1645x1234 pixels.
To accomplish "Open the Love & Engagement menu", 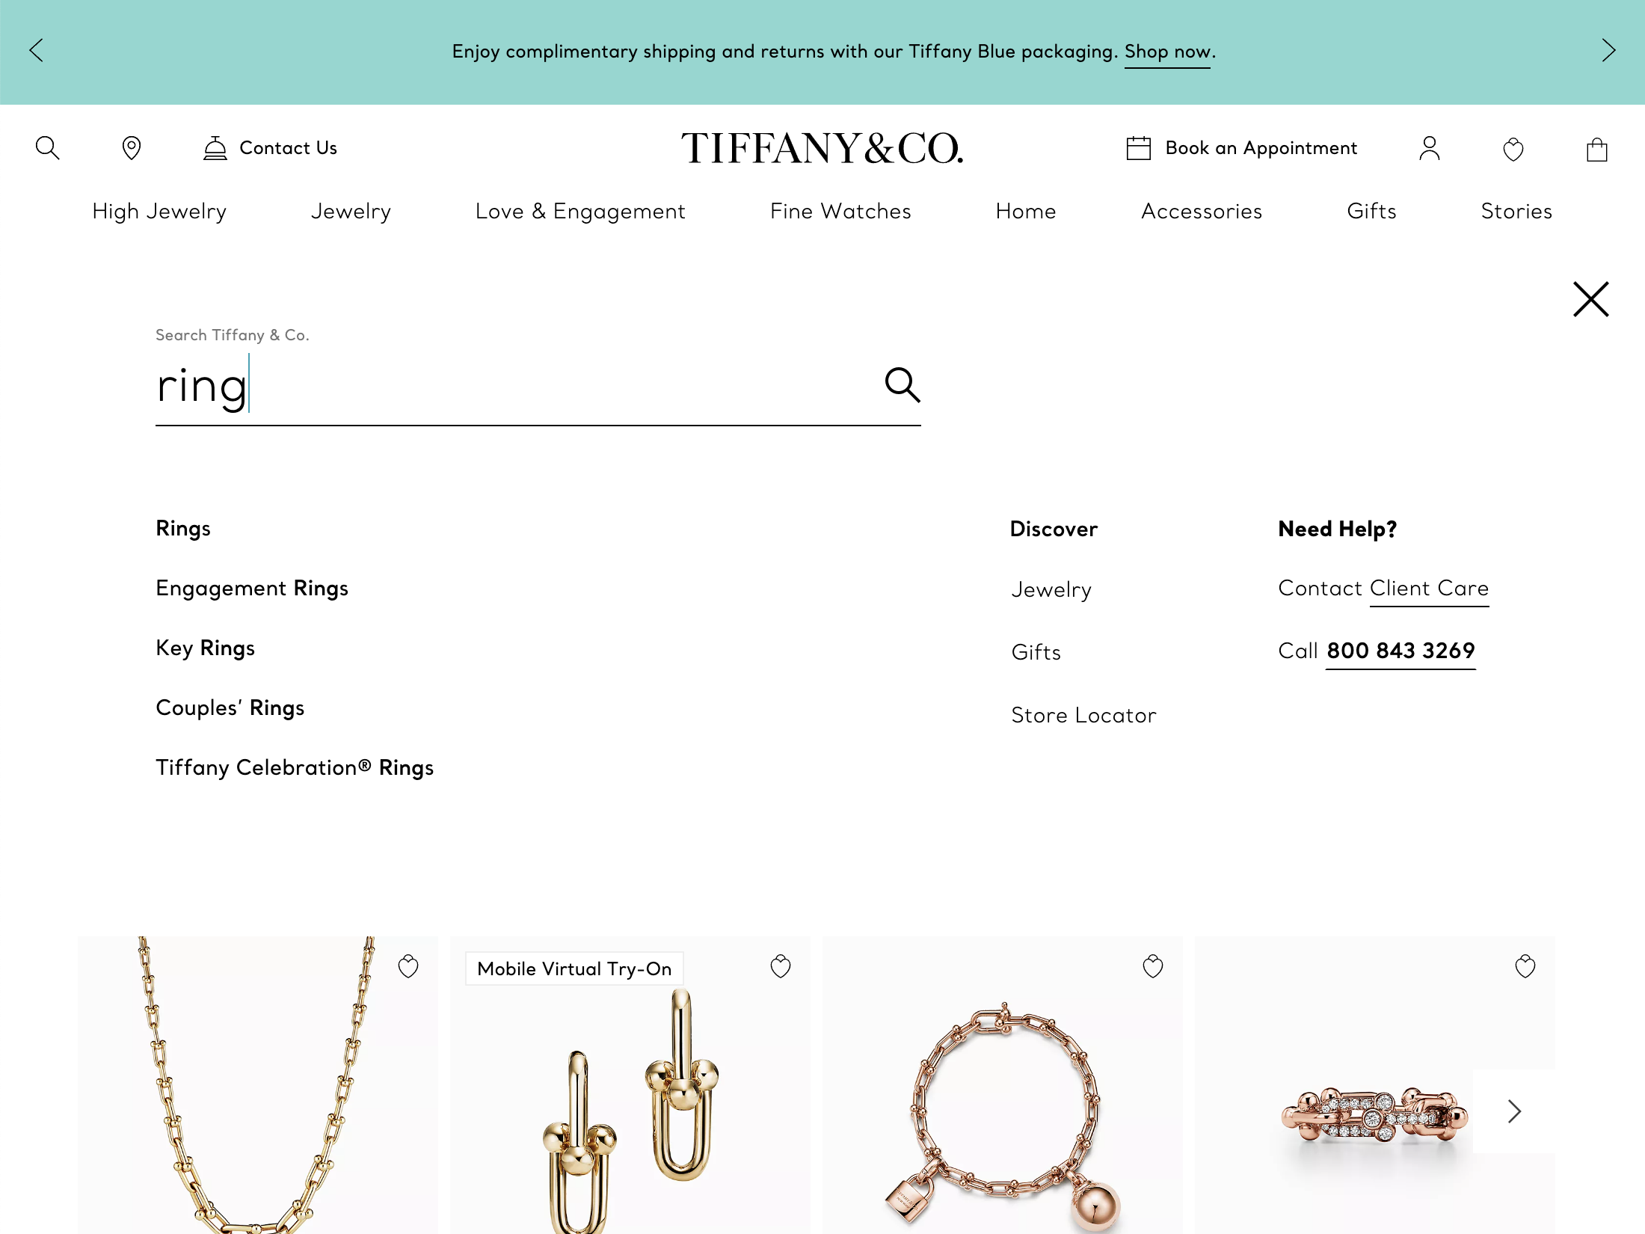I will [x=580, y=212].
